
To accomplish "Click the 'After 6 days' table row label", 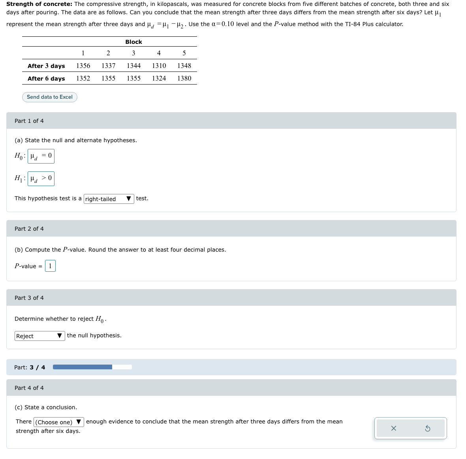I will pyautogui.click(x=46, y=79).
